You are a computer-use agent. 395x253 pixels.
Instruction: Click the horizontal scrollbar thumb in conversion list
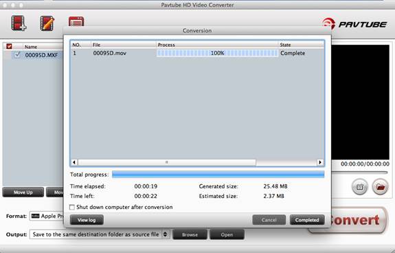pos(167,162)
